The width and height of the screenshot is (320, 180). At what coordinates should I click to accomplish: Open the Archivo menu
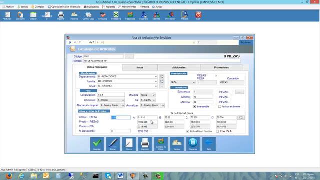click(8, 7)
